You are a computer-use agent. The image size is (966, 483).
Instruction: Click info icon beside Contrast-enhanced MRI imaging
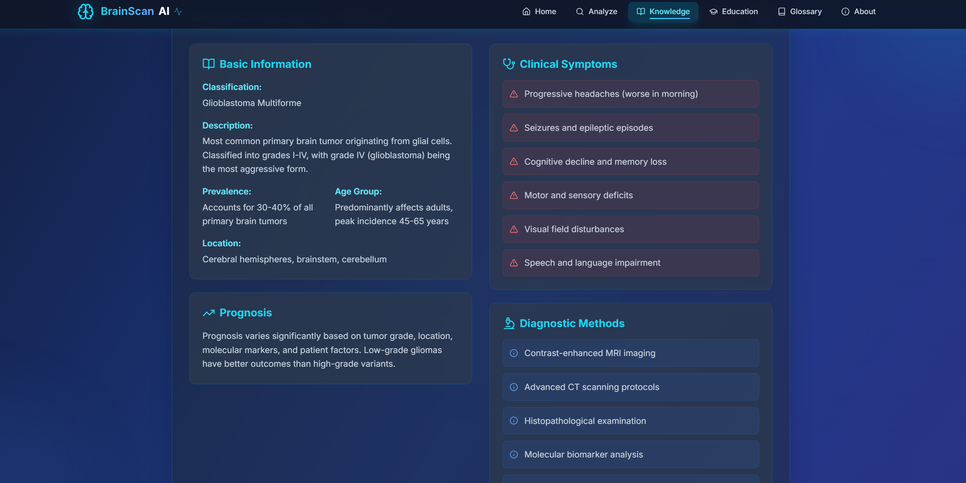pyautogui.click(x=514, y=353)
